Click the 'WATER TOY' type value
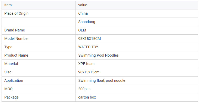 88,47
